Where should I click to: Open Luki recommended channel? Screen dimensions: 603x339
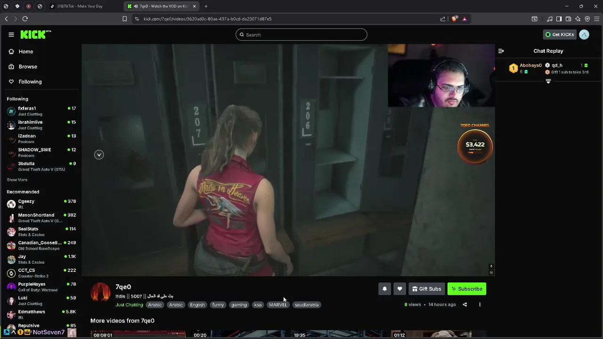click(x=41, y=300)
